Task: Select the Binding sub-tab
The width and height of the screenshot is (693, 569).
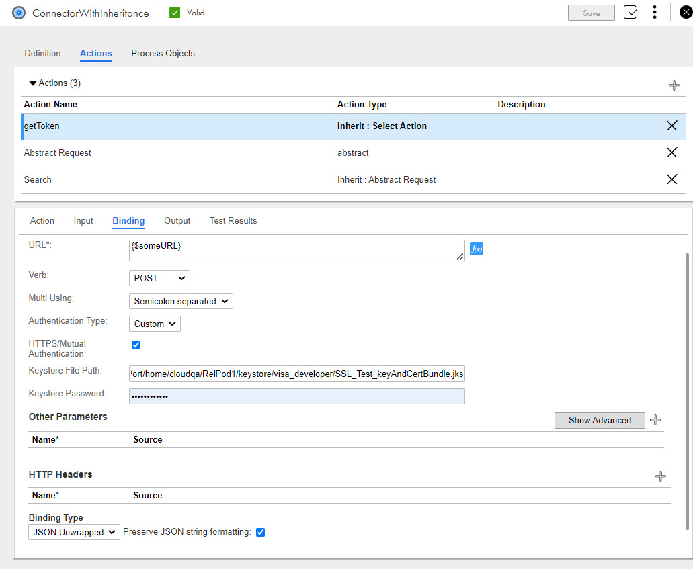Action: point(128,221)
